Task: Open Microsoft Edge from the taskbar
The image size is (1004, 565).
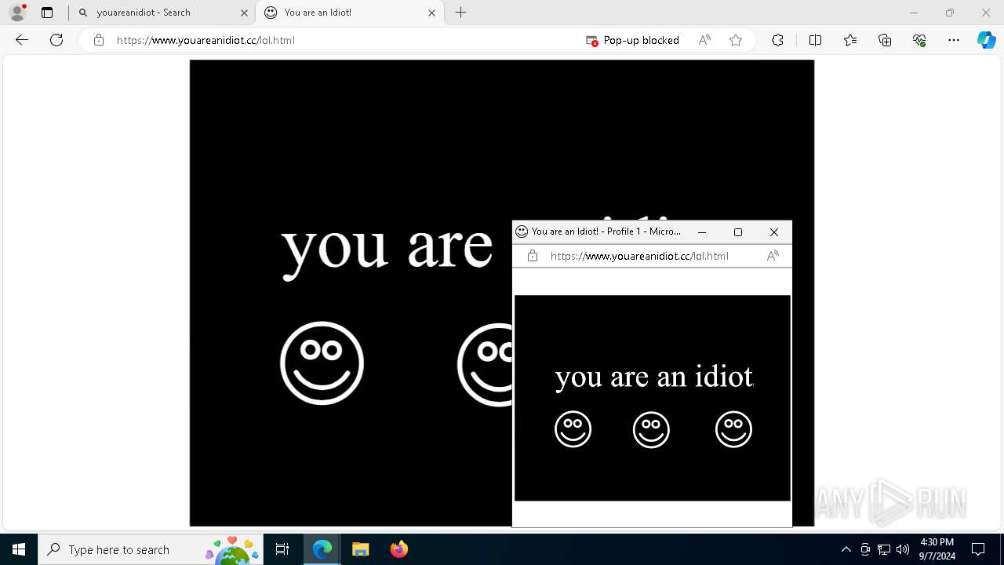Action: (x=322, y=549)
